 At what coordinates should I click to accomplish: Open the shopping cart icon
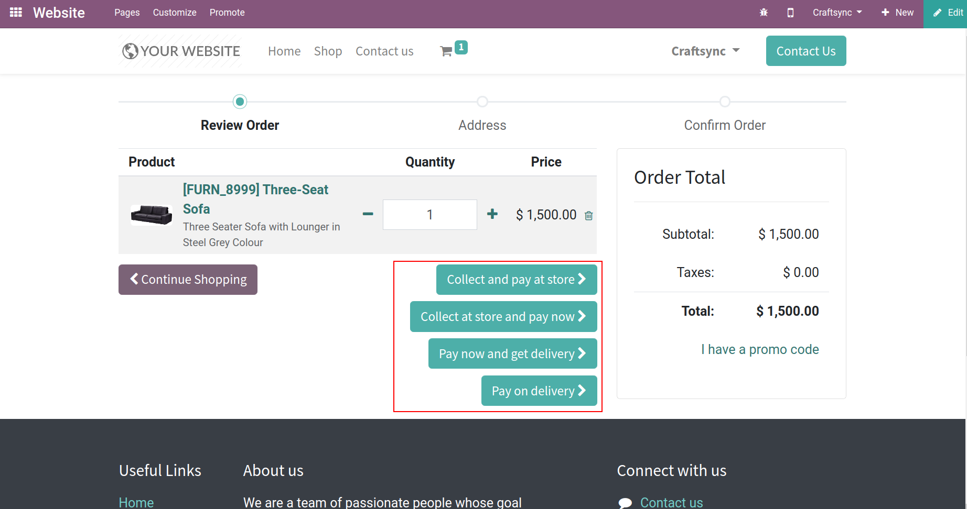446,51
